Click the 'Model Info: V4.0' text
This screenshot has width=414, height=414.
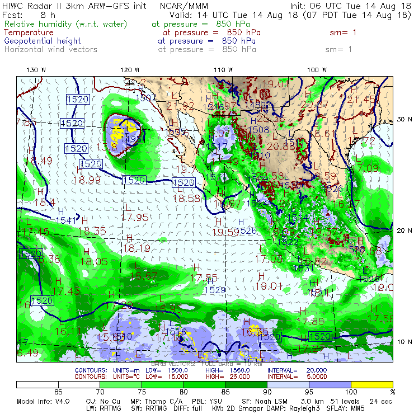pos(43,402)
